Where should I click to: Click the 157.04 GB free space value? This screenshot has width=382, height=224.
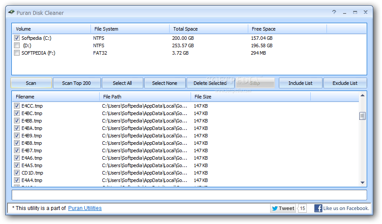[x=262, y=38]
